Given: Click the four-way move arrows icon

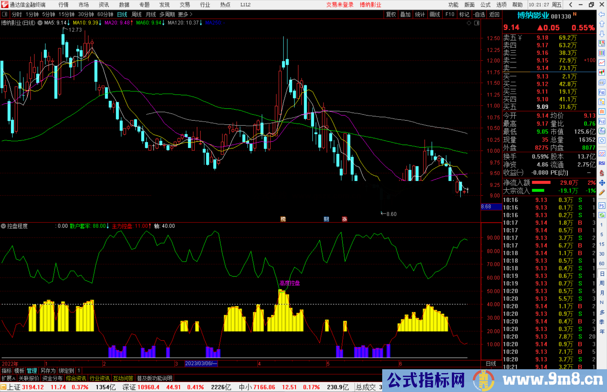Looking at the screenshot, I should pos(602,183).
